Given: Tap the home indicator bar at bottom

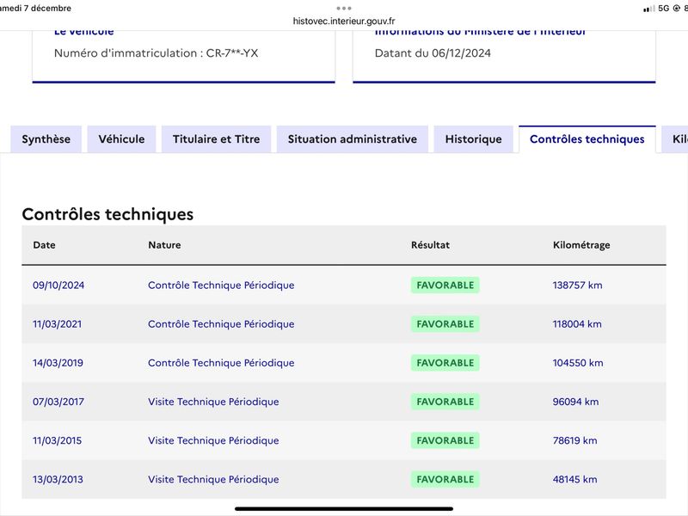Looking at the screenshot, I should pyautogui.click(x=344, y=509).
